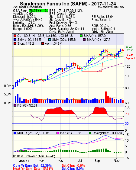Image resolution: width=136 pixels, height=170 pixels.
Task: Click the green Divergence legend swatch
Action: click(90, 133)
